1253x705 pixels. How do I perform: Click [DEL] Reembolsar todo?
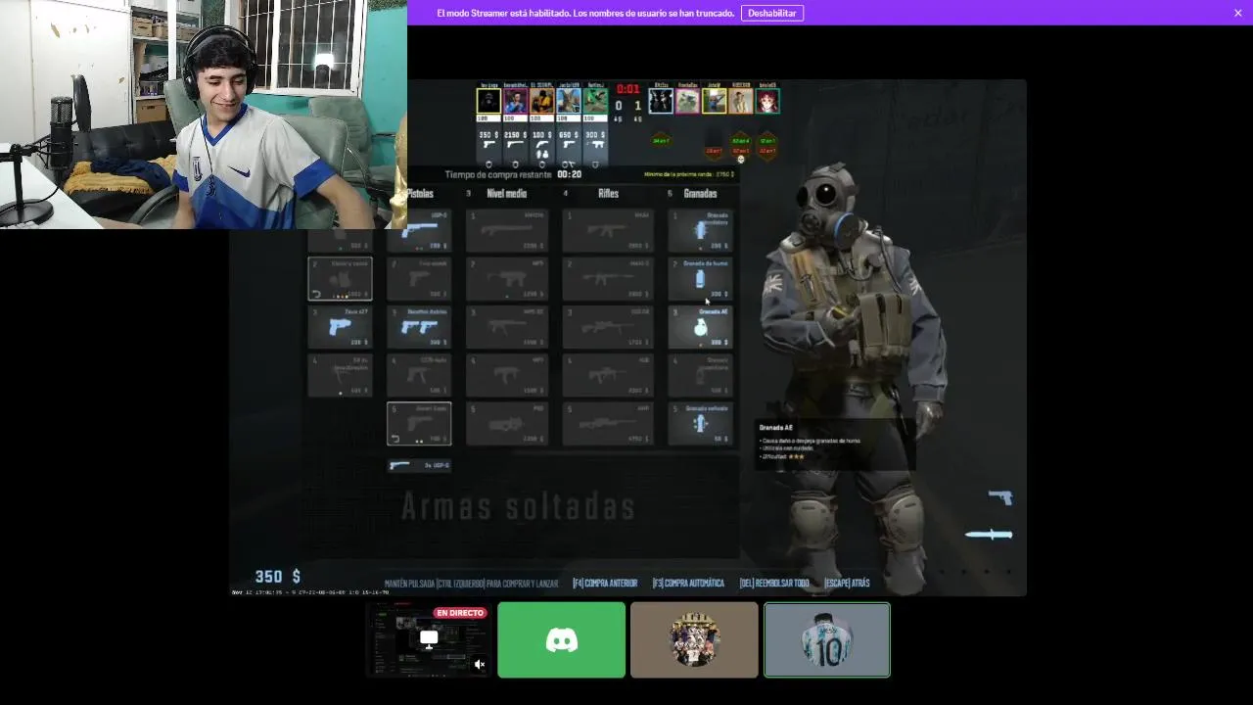tap(774, 584)
